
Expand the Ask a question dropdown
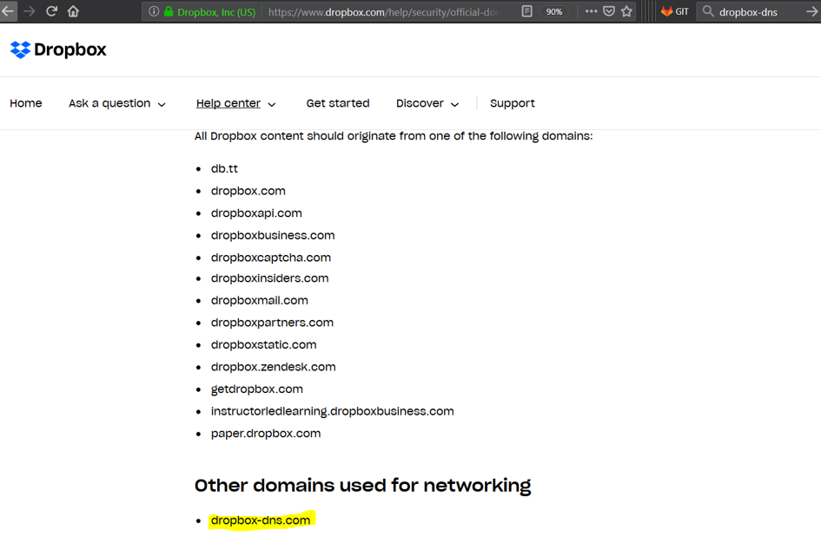116,103
